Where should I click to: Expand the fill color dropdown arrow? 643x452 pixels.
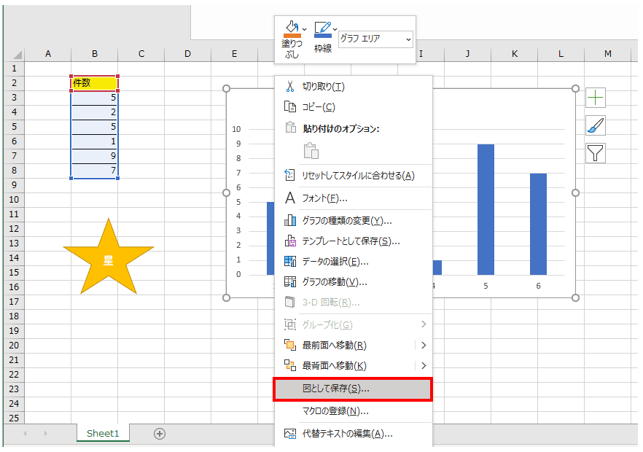(x=305, y=29)
